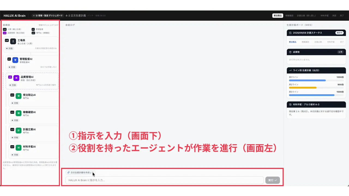Click the まだ作られていません message
Viewport: 349px width, 196px height.
[x=299, y=60]
